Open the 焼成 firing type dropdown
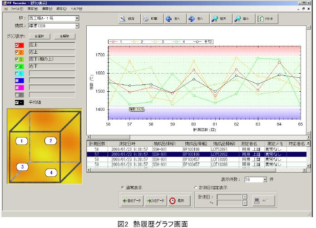 coord(77,26)
